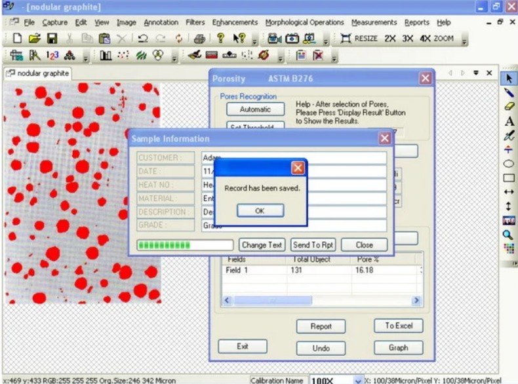518x384 pixels.
Task: Click the Undo button in Porosity window
Action: tap(321, 349)
